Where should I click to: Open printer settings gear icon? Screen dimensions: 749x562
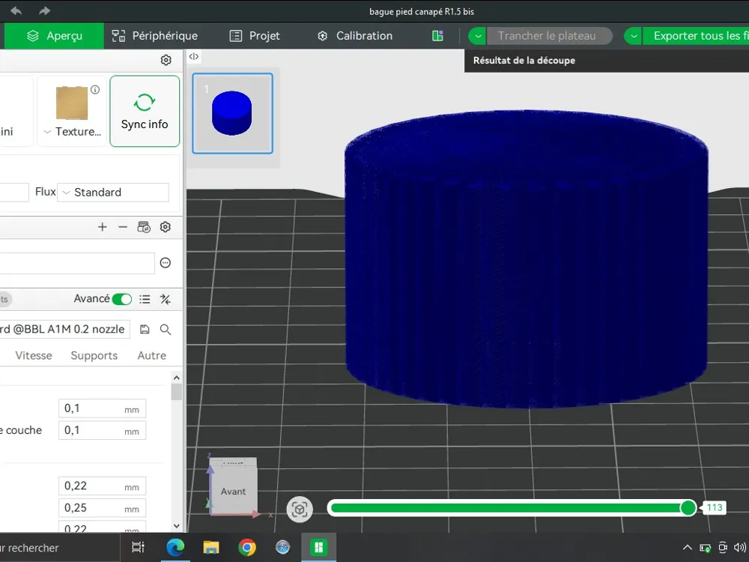click(x=166, y=60)
